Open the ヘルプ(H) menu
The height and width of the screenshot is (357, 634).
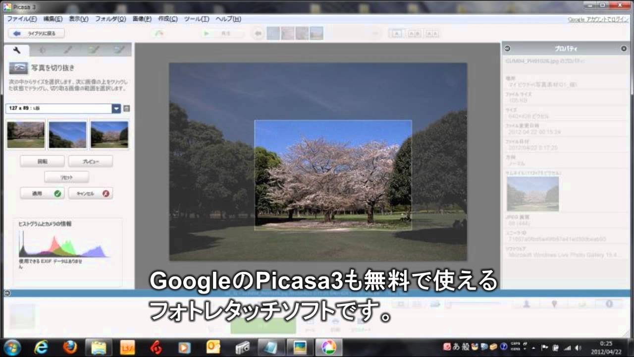tap(228, 19)
